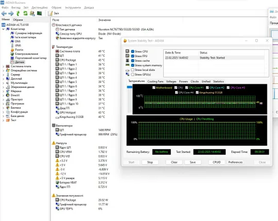Screen dimensions: 278x221
Task: Switch to the Обране sidebar tab
Action: (x=18, y=20)
